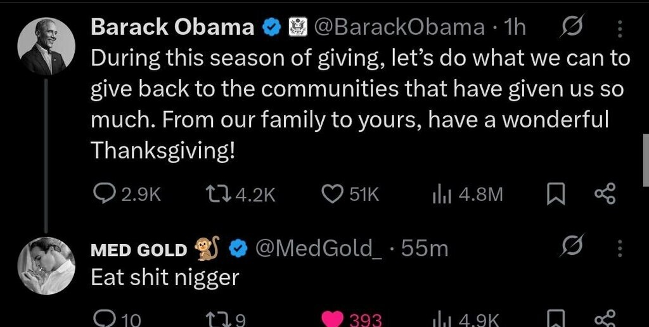The height and width of the screenshot is (327, 649).
Task: Click the Grok icon on the MED GOLD reply
Action: click(x=572, y=248)
